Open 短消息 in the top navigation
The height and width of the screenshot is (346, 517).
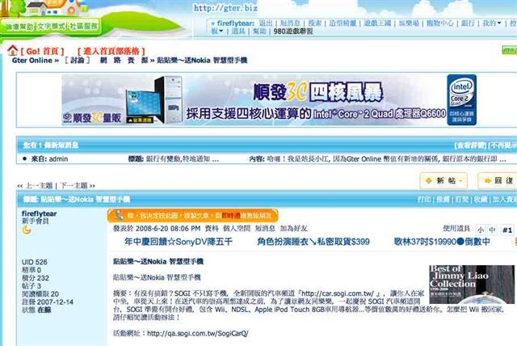(x=290, y=23)
